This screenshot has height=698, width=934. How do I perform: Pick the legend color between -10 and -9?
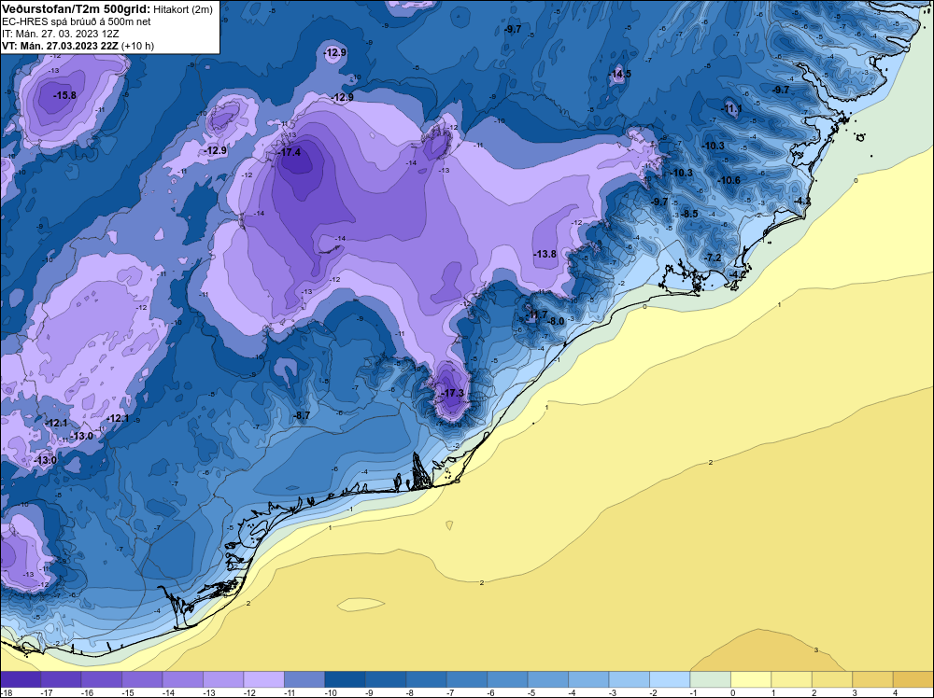click(x=345, y=679)
